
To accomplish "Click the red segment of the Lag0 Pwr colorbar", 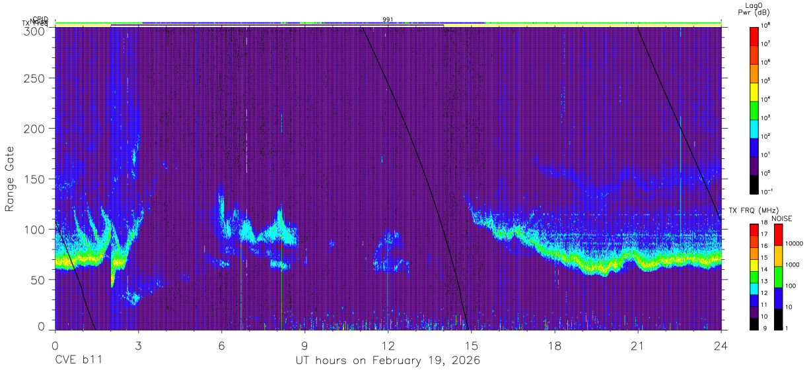I will 754,36.
